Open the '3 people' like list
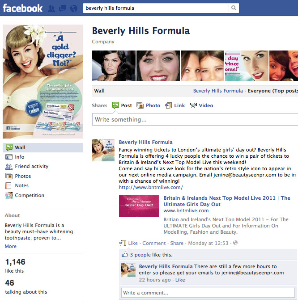 [140, 255]
